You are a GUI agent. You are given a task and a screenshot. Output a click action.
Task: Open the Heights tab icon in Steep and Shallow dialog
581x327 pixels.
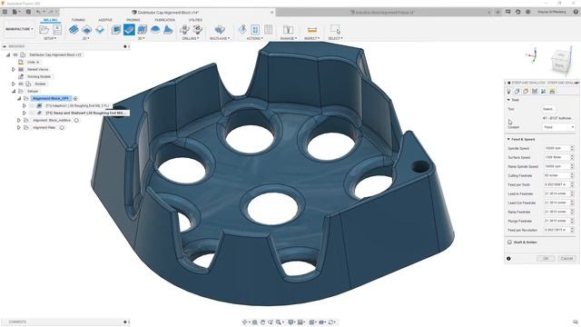coord(526,91)
